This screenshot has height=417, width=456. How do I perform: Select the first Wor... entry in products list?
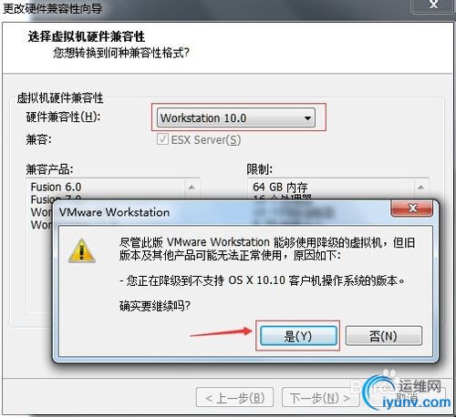pos(41,212)
